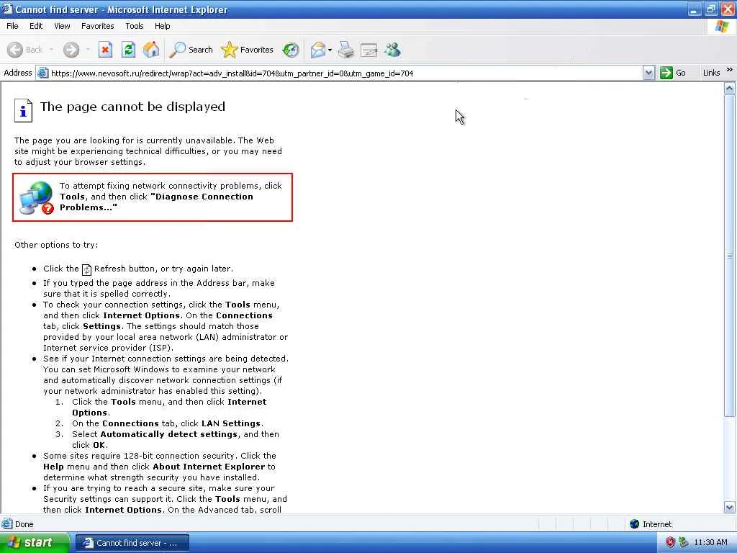Click the green Go button
This screenshot has width=737, height=553.
[673, 73]
